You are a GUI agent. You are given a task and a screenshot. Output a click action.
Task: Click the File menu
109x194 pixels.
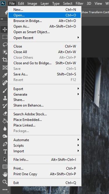coord(12,4)
